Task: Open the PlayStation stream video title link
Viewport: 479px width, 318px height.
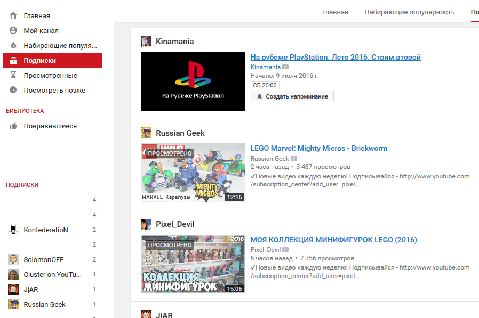Action: 336,57
